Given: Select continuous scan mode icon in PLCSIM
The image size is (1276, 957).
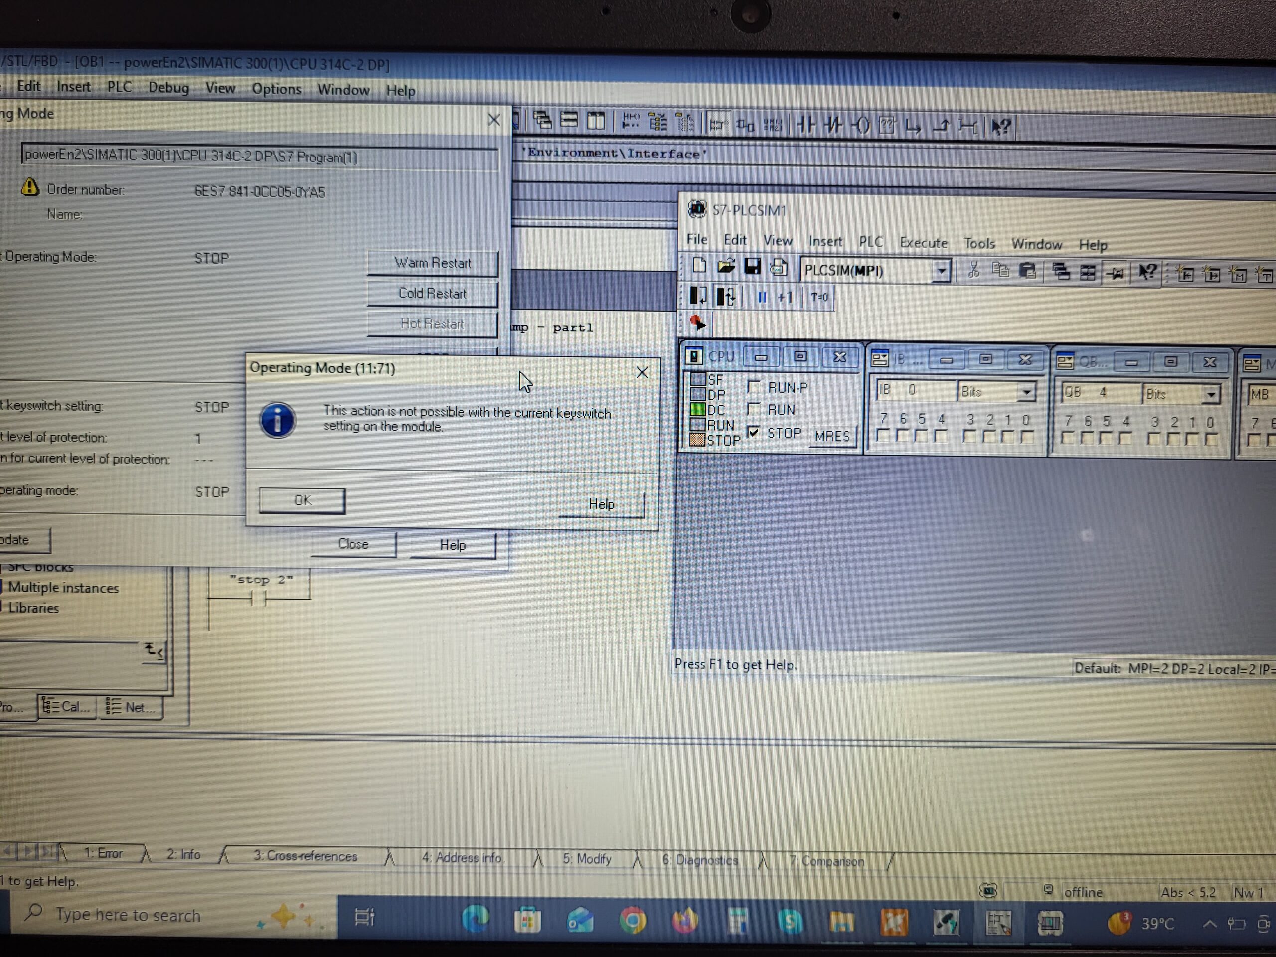Looking at the screenshot, I should tap(725, 297).
